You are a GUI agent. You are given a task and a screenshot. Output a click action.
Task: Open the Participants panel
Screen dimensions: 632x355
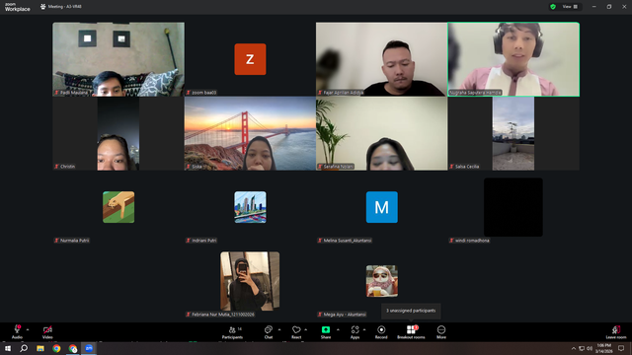[x=233, y=332]
